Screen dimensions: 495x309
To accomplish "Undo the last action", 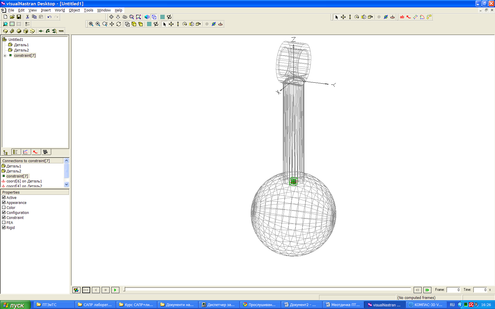I will tap(49, 17).
